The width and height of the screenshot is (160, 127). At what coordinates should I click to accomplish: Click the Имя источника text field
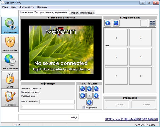[x=57, y=102]
